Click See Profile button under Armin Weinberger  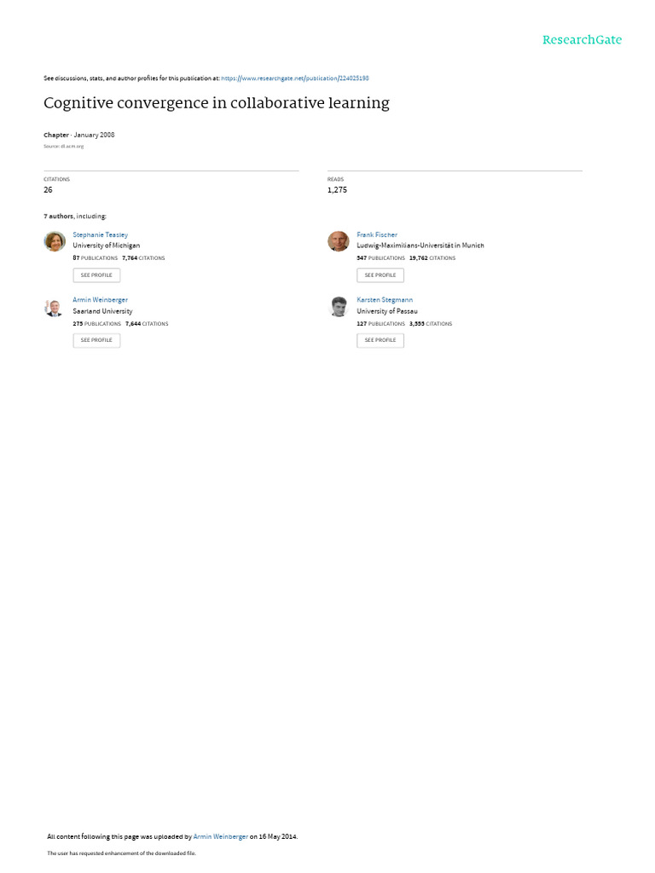click(96, 340)
